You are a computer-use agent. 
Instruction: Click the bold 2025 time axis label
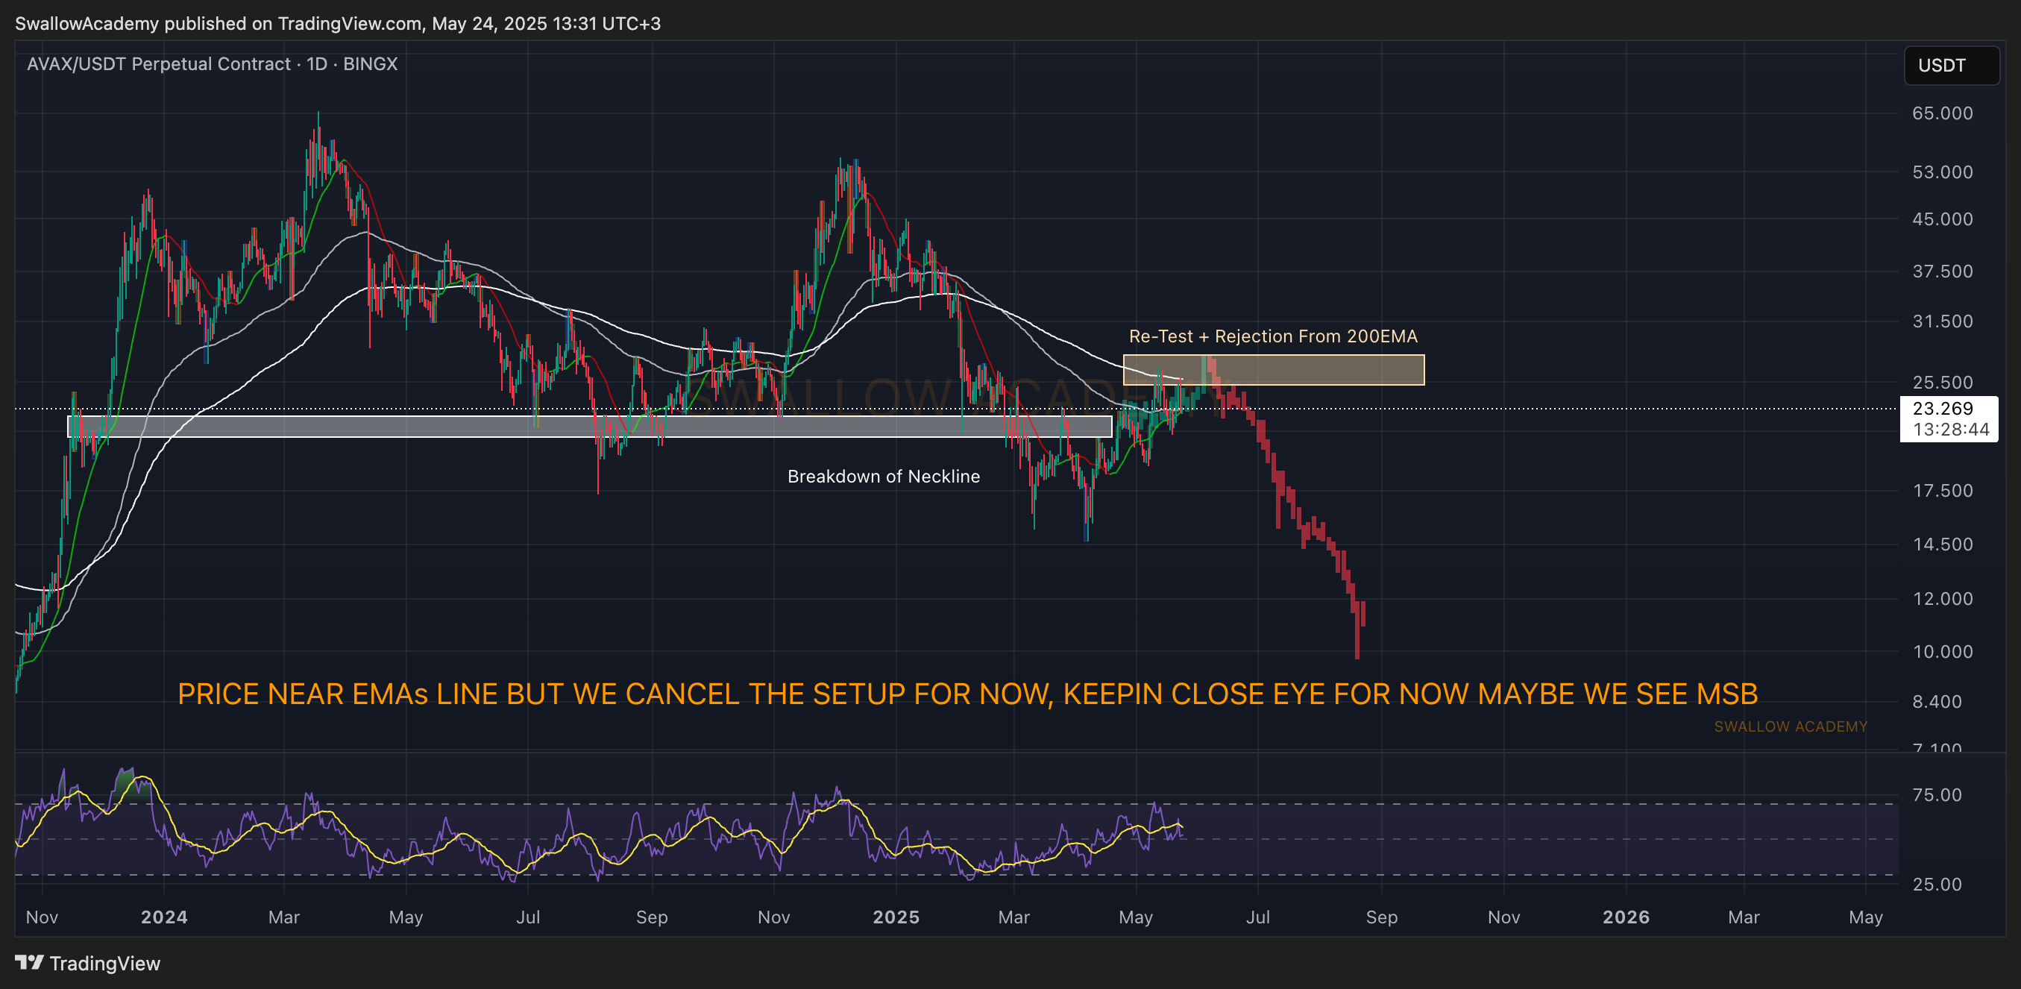(896, 917)
